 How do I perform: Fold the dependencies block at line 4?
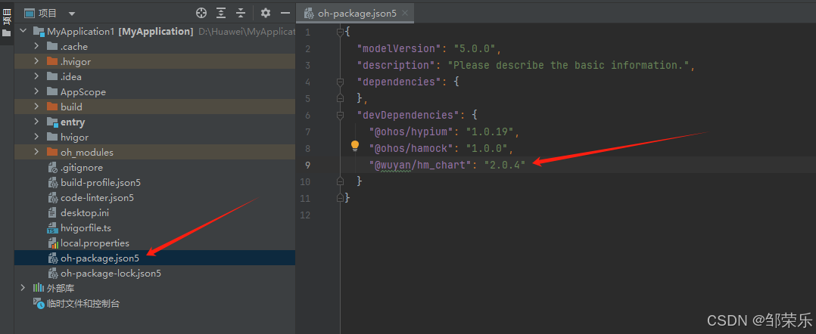(x=340, y=82)
